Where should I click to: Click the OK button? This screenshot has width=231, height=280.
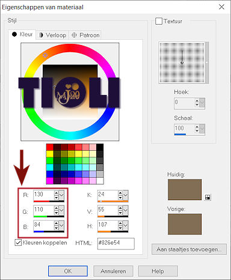pyautogui.click(x=68, y=271)
